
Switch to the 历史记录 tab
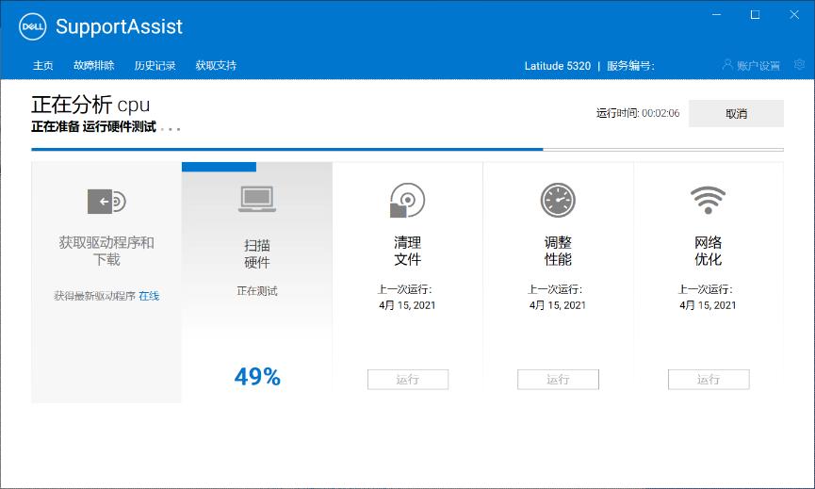[x=155, y=65]
